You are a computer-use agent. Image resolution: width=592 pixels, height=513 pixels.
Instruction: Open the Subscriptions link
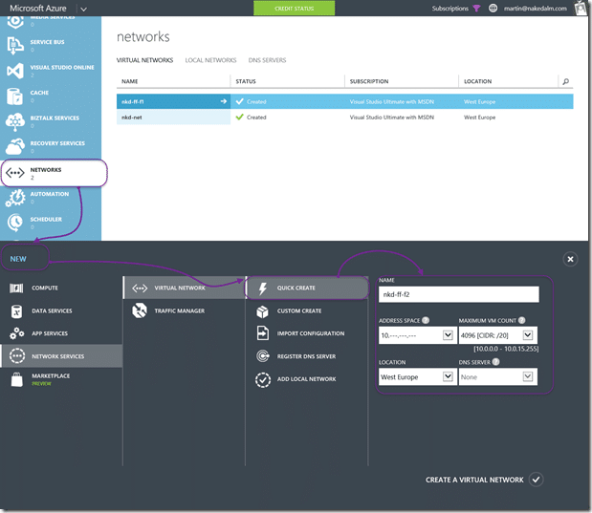pyautogui.click(x=450, y=9)
